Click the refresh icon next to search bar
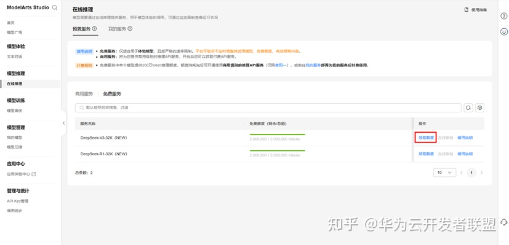509x245 pixels. 468,108
